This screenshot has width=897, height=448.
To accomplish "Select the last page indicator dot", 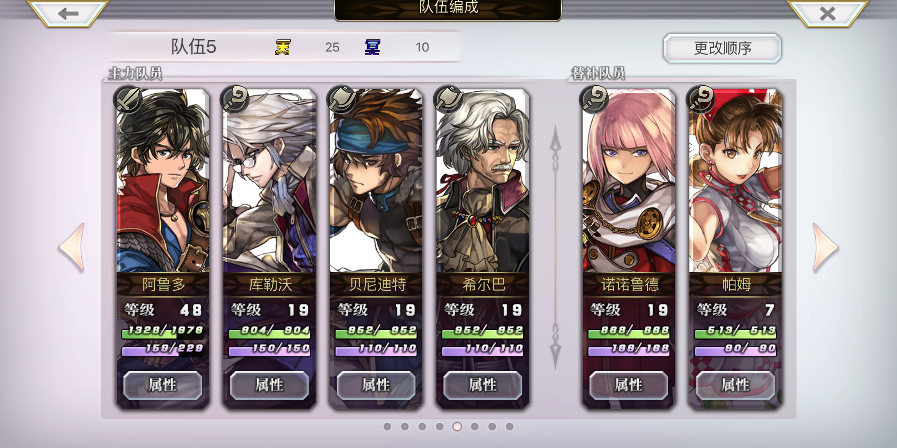I will [510, 426].
